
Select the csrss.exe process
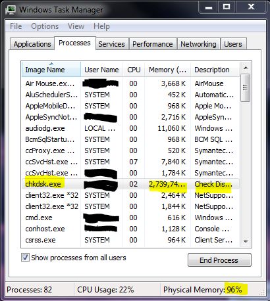coord(130,240)
